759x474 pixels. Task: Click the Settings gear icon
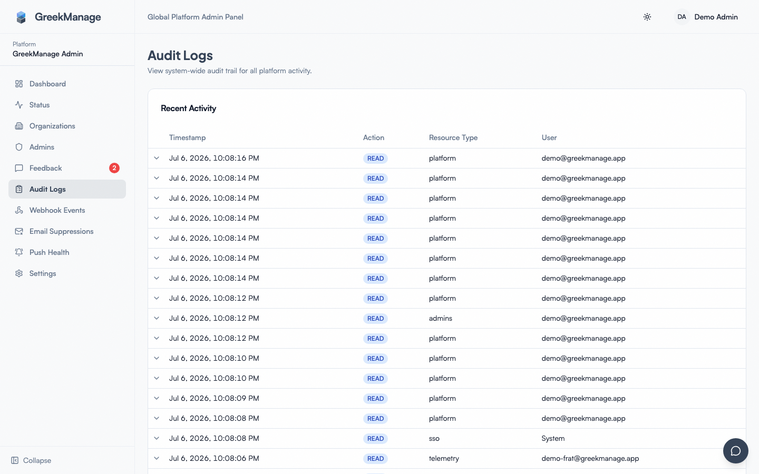[x=19, y=273]
